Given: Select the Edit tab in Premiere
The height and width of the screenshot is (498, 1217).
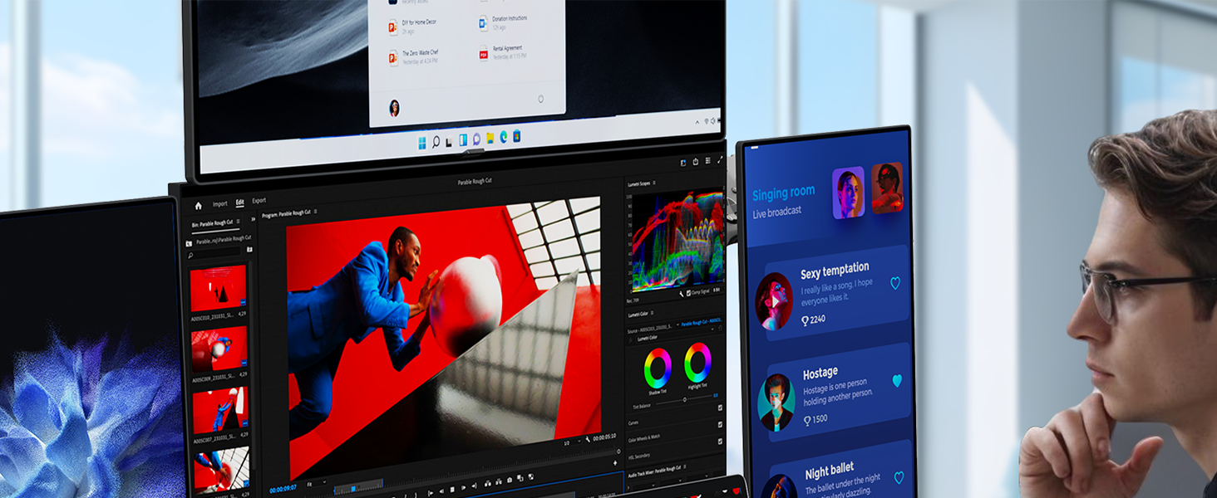Looking at the screenshot, I should pos(240,202).
